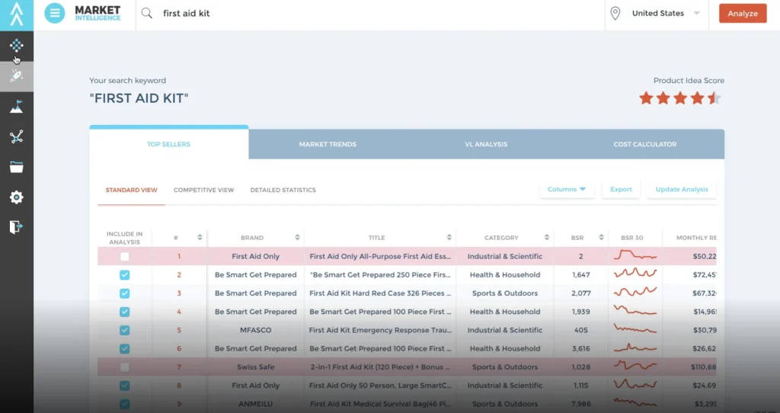Click the Market Intelligence logo text

tap(97, 14)
